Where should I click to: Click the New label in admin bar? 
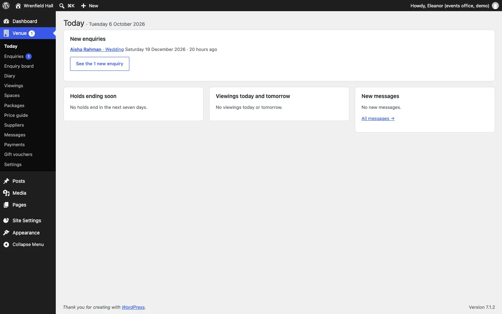click(x=94, y=6)
